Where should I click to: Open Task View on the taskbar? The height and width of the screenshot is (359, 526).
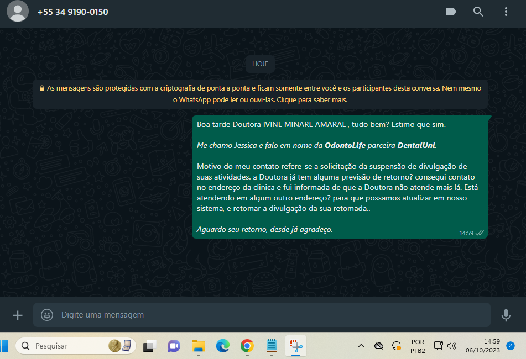tap(150, 346)
